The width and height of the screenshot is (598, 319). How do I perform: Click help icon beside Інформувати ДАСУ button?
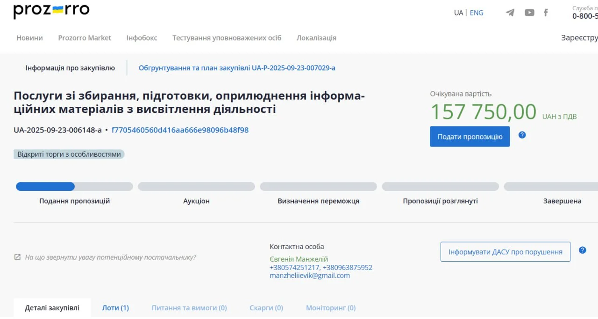[583, 250]
